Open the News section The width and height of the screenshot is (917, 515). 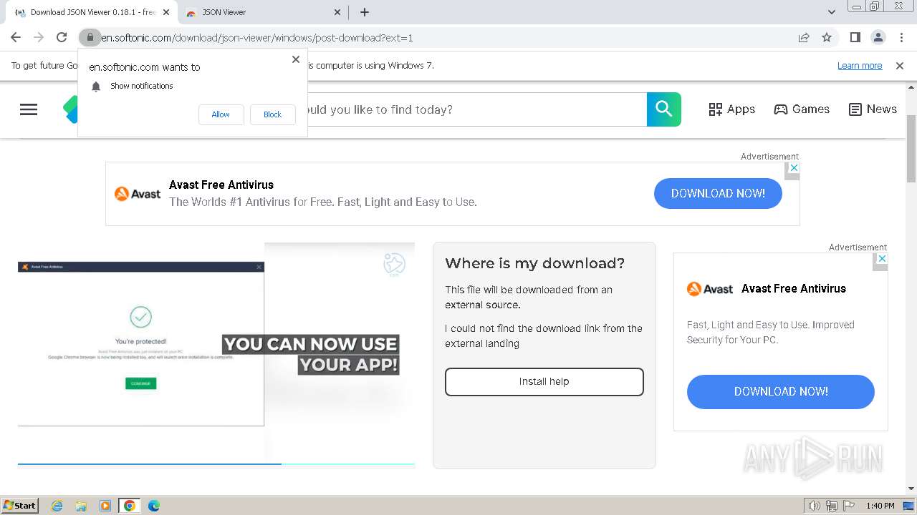[x=873, y=109]
